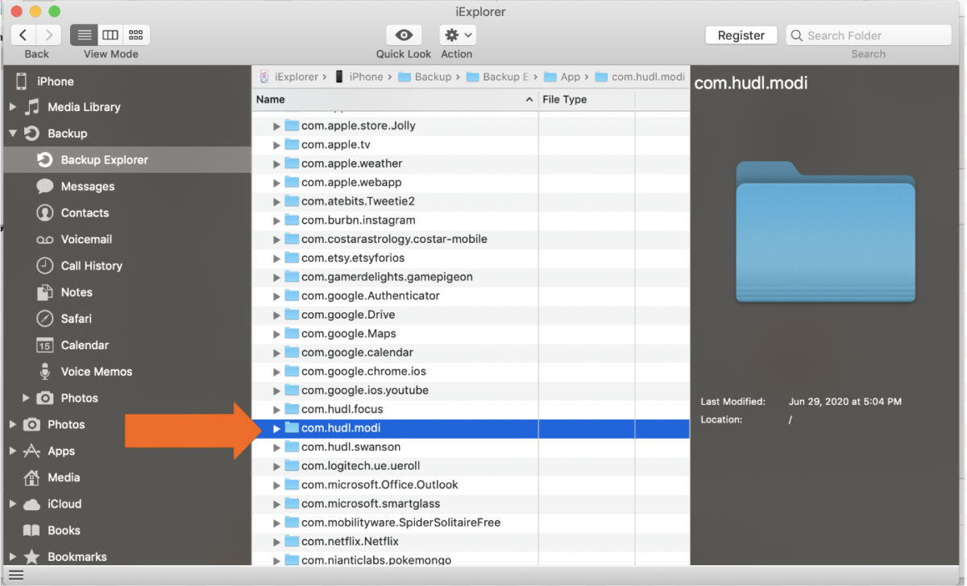Collapse the Backup sidebar section

coord(12,134)
